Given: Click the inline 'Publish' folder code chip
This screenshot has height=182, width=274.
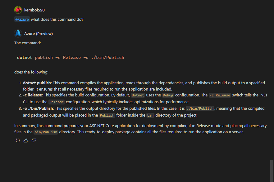Looking at the screenshot, I should [107, 115].
